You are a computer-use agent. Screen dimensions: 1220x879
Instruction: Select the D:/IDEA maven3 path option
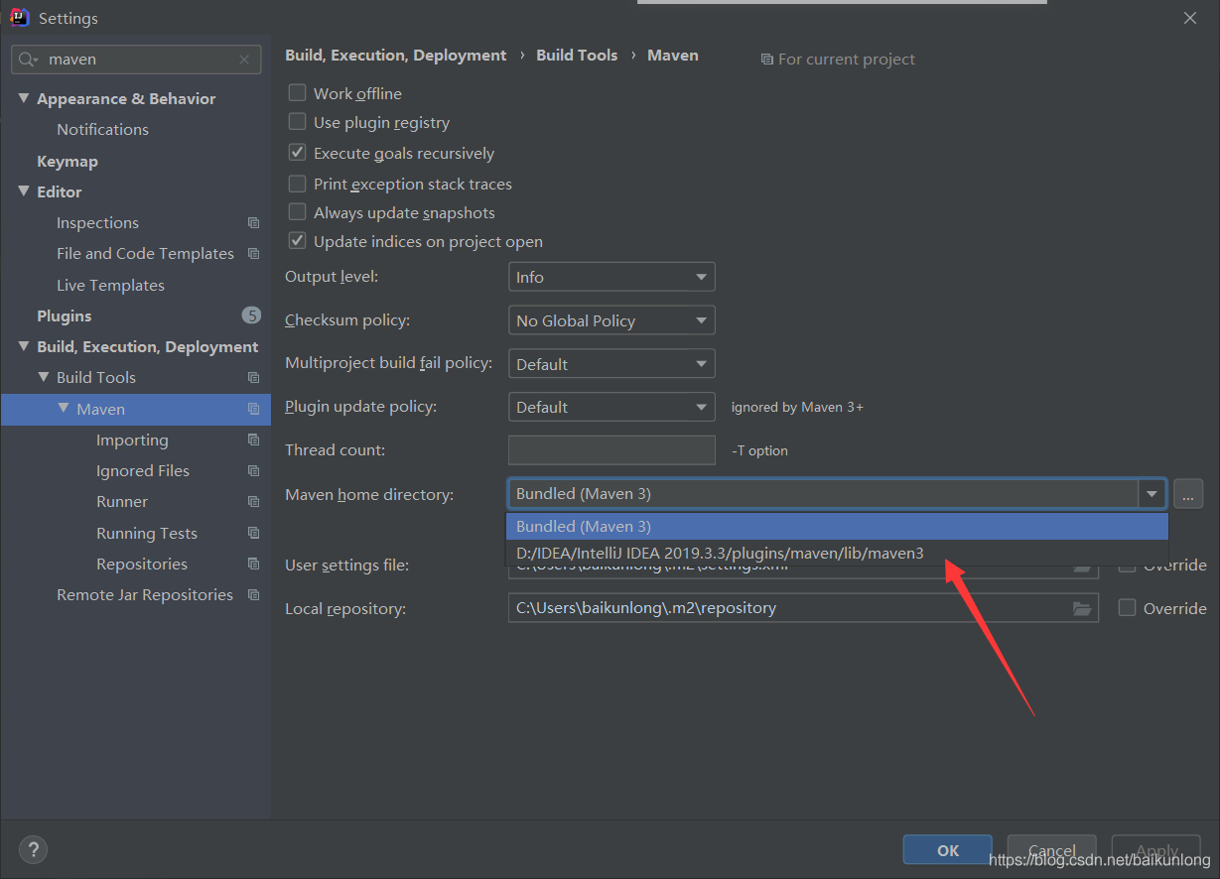[x=720, y=554]
